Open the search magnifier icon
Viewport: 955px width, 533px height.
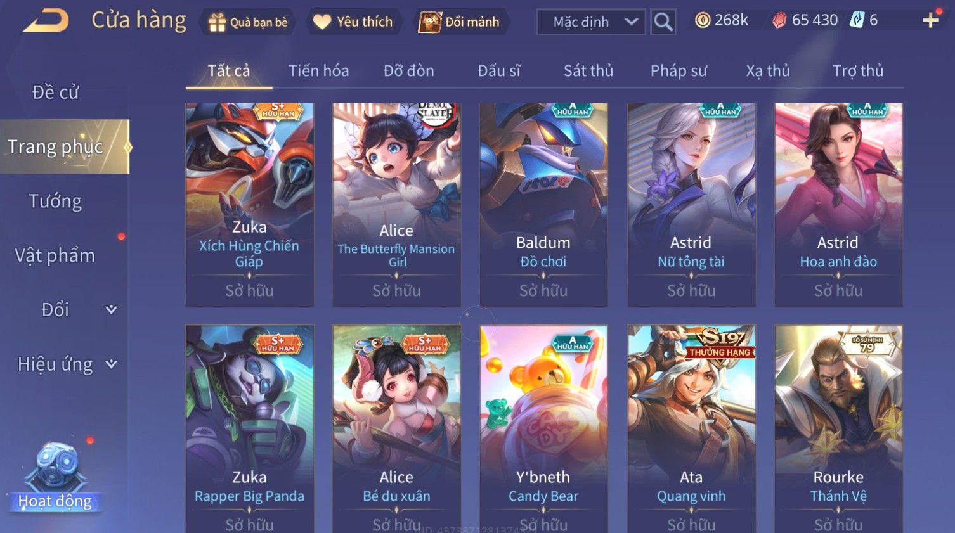tap(663, 22)
